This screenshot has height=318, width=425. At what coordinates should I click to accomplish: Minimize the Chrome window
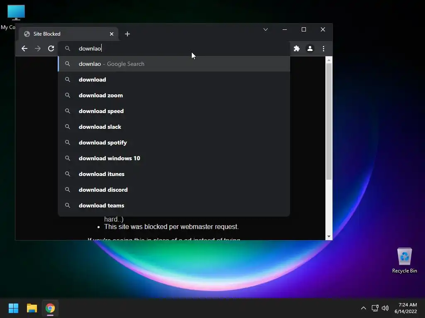point(285,29)
